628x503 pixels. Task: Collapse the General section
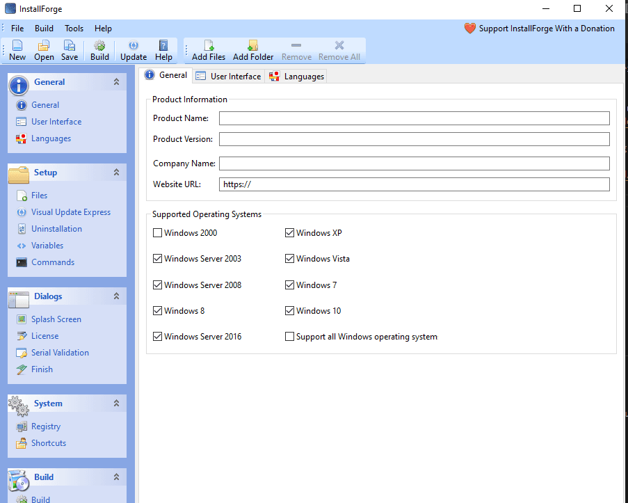click(x=117, y=81)
